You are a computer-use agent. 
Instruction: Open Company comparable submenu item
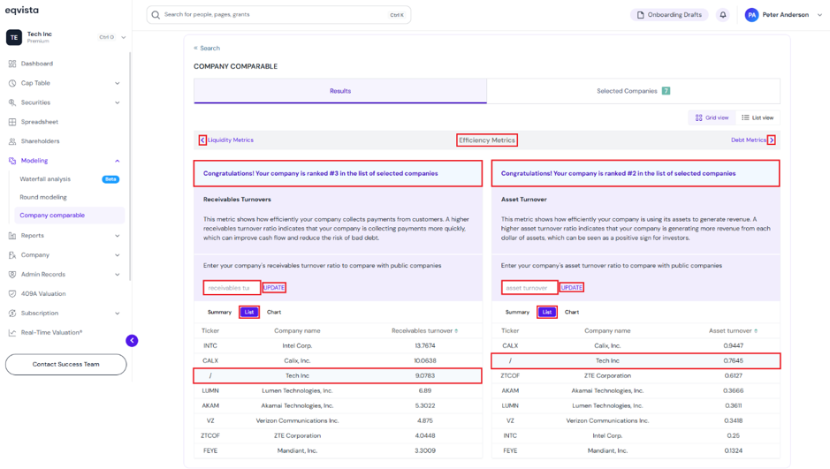69,216
